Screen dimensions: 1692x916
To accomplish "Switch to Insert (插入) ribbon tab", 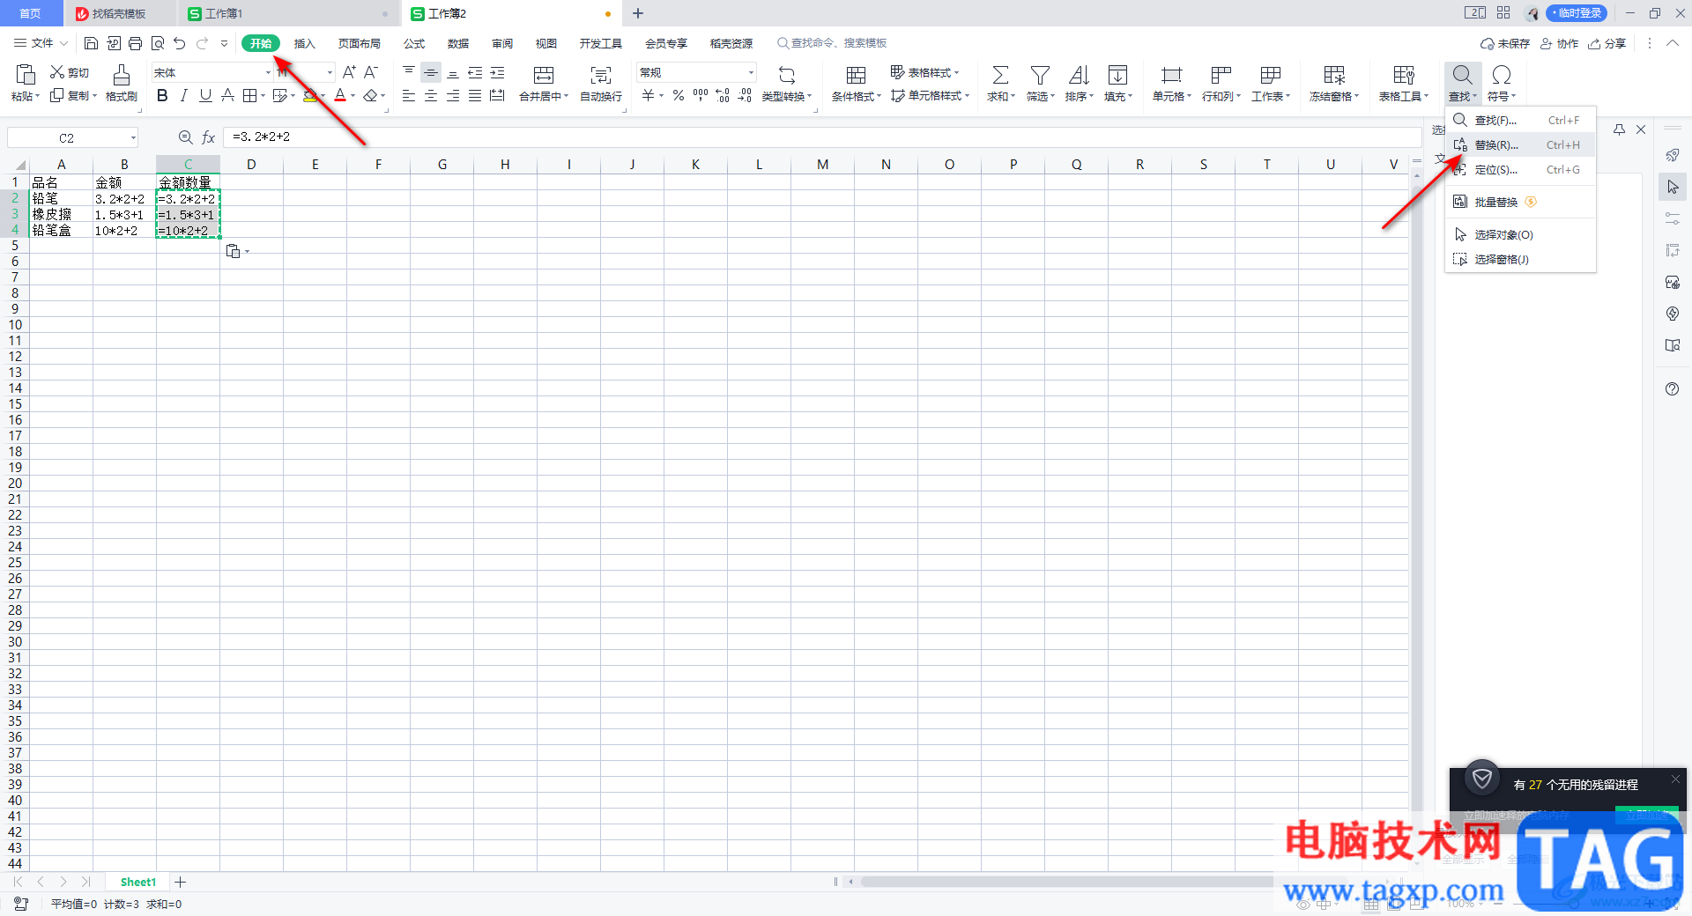I will point(305,44).
